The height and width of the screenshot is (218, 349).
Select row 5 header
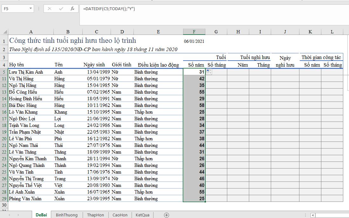[x=4, y=72]
